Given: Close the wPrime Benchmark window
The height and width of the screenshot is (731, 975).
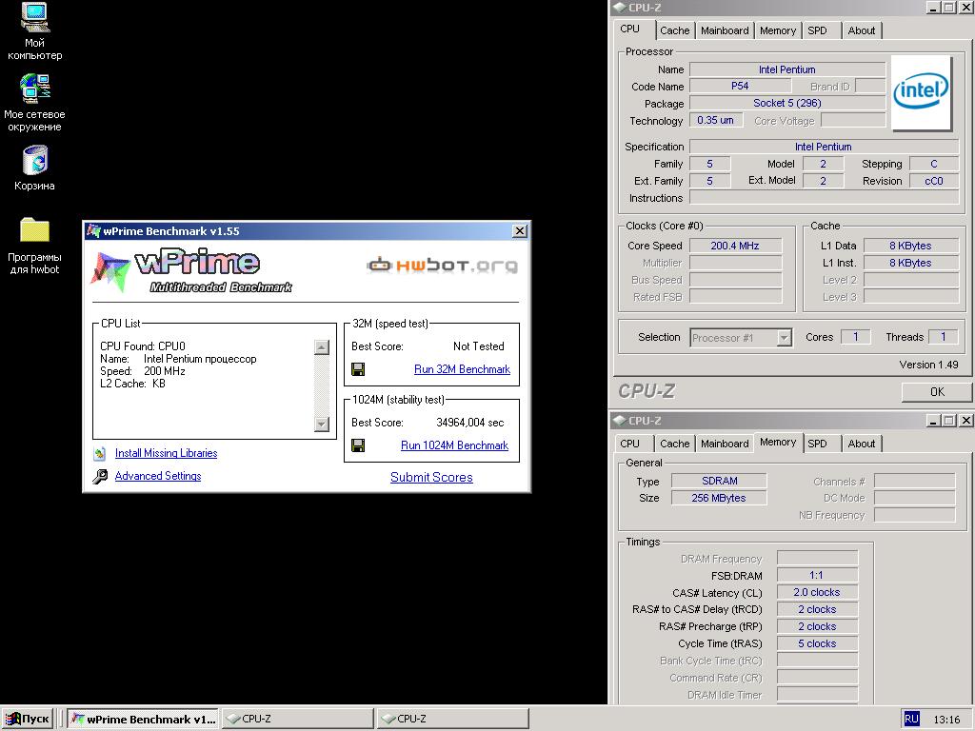Looking at the screenshot, I should point(520,231).
